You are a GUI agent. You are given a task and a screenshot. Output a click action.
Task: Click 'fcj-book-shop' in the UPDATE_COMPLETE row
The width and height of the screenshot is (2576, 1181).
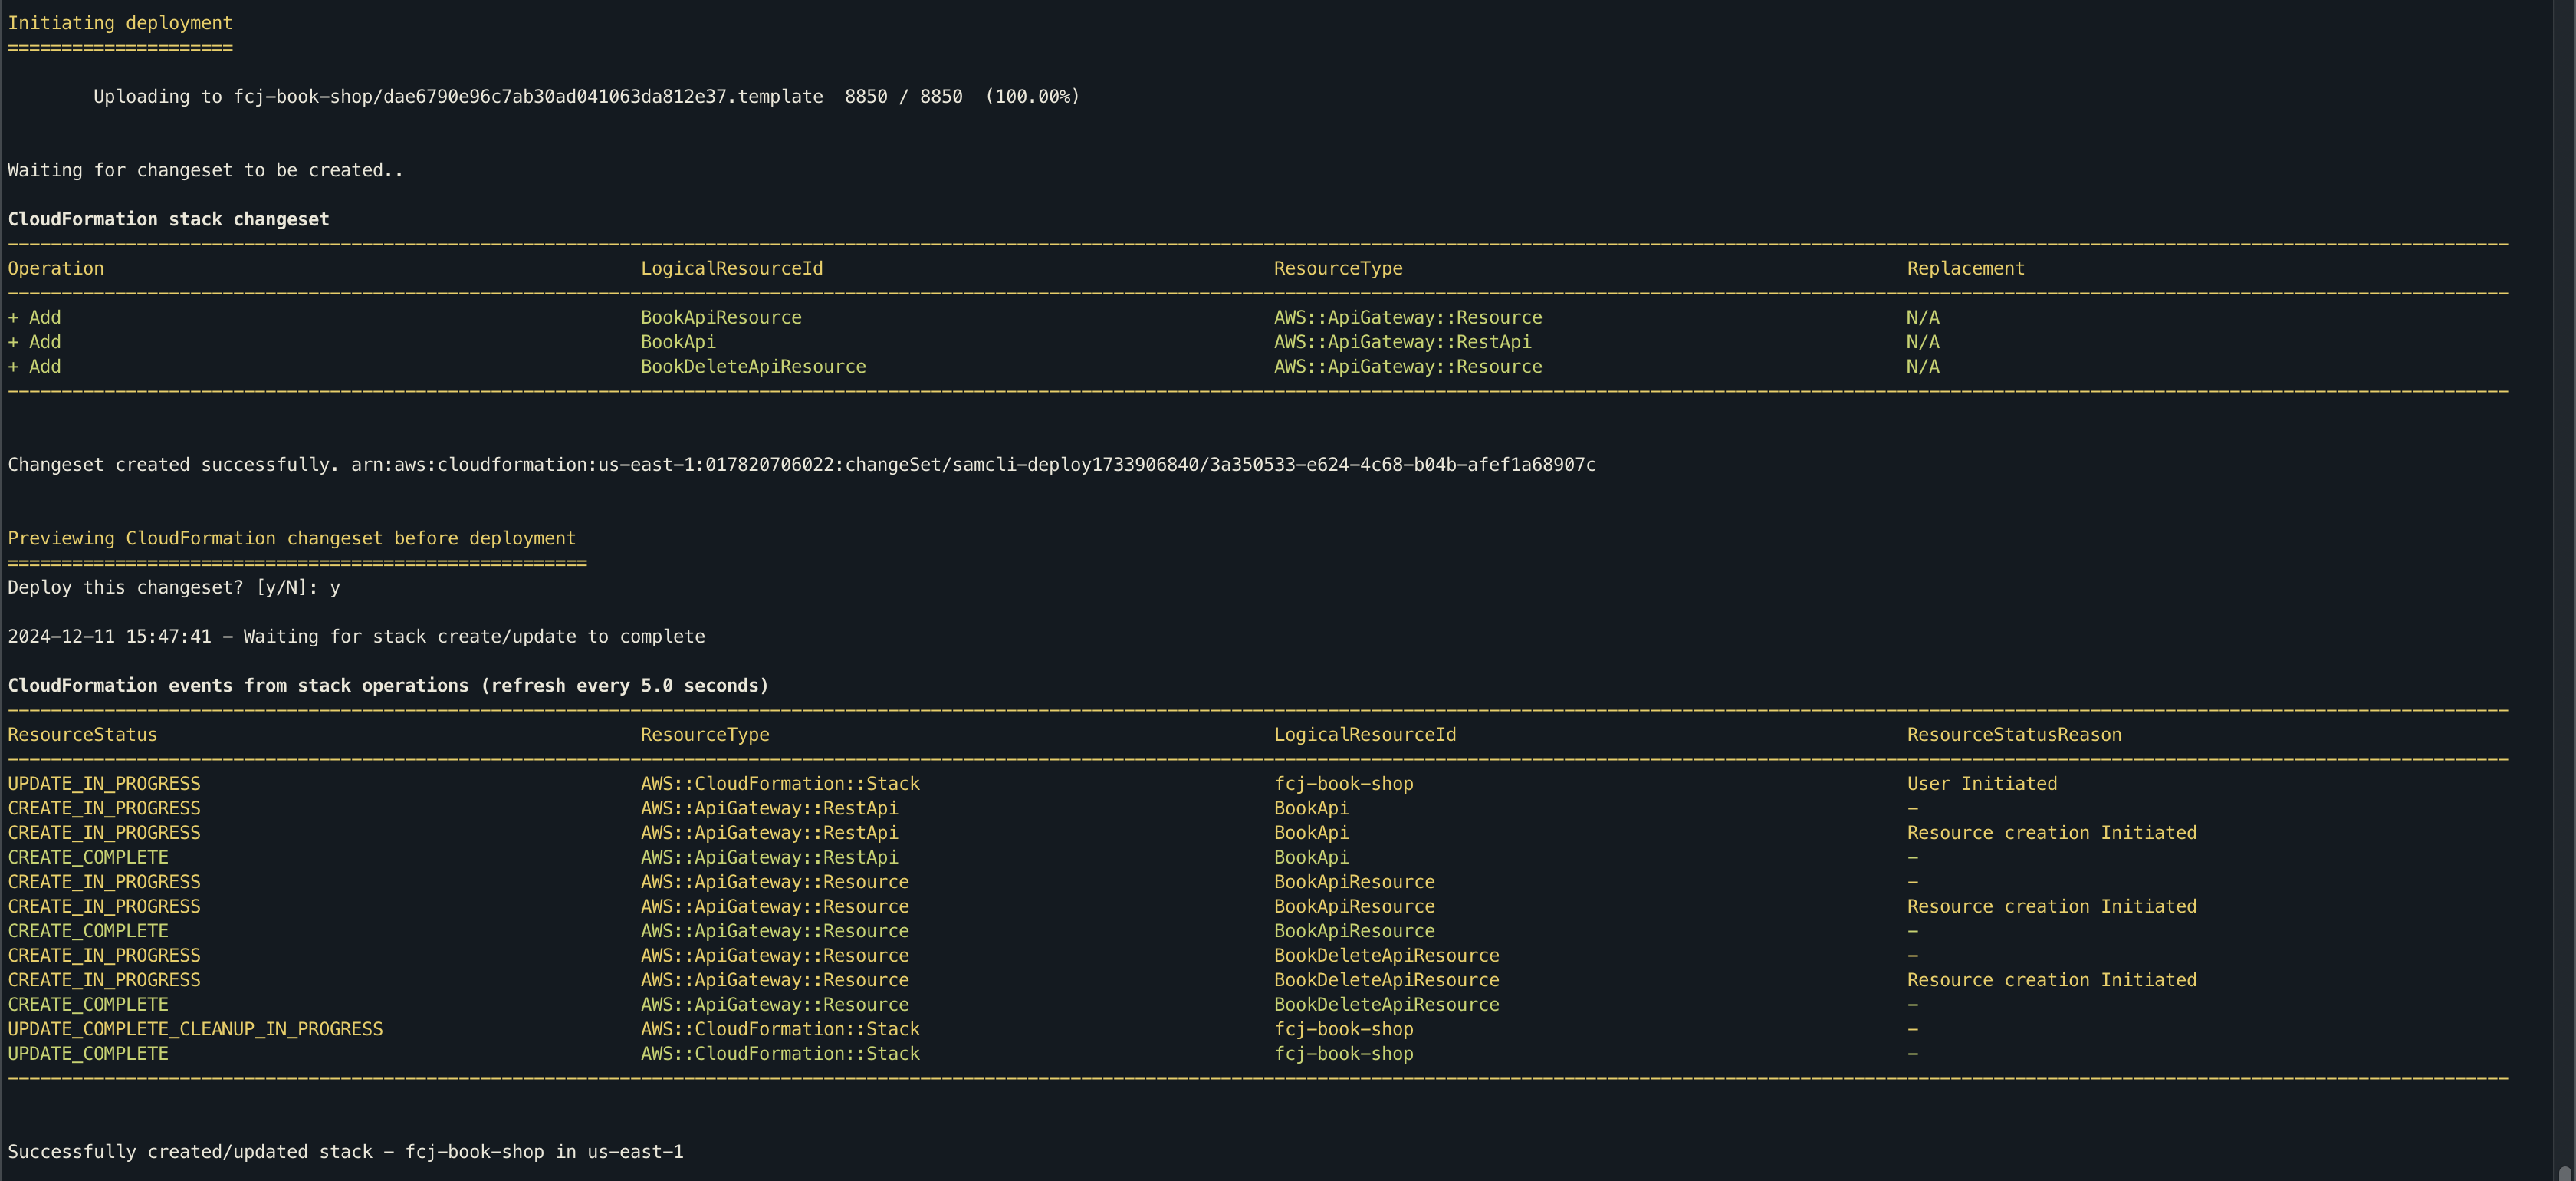pyautogui.click(x=1343, y=1054)
